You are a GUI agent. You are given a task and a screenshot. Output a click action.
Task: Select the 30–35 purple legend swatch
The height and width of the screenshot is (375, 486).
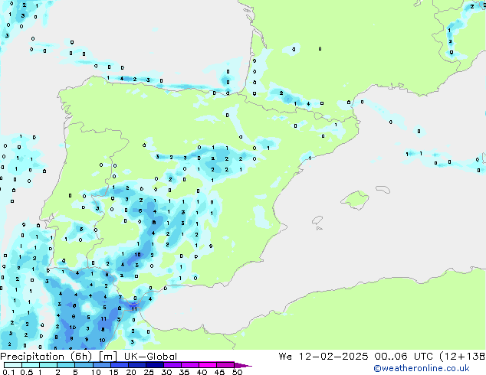coord(172,365)
